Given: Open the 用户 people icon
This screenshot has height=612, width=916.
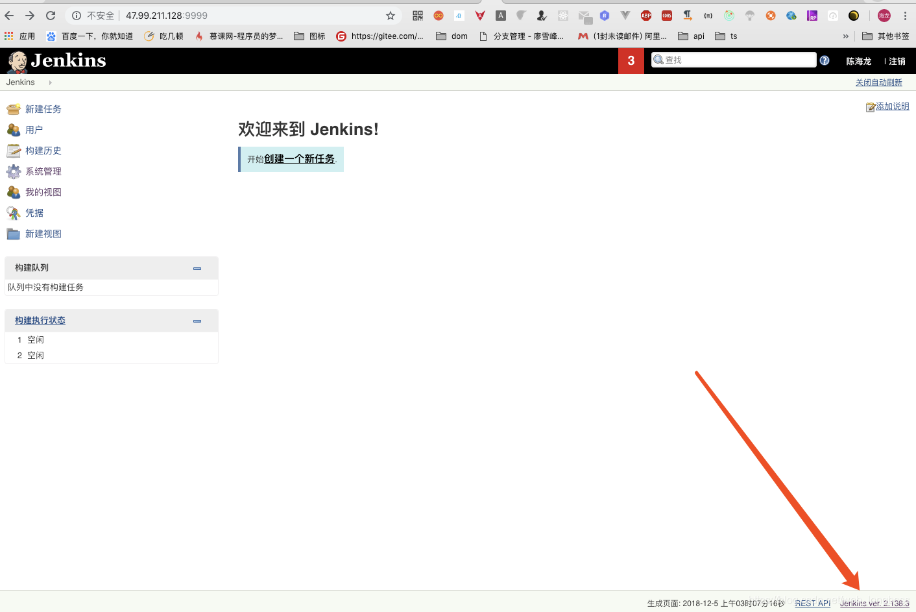Looking at the screenshot, I should pyautogui.click(x=14, y=130).
